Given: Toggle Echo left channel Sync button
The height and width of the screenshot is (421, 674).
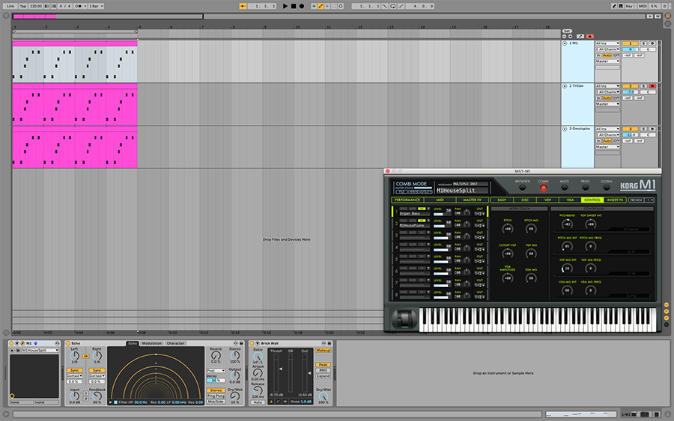Looking at the screenshot, I should [74, 370].
